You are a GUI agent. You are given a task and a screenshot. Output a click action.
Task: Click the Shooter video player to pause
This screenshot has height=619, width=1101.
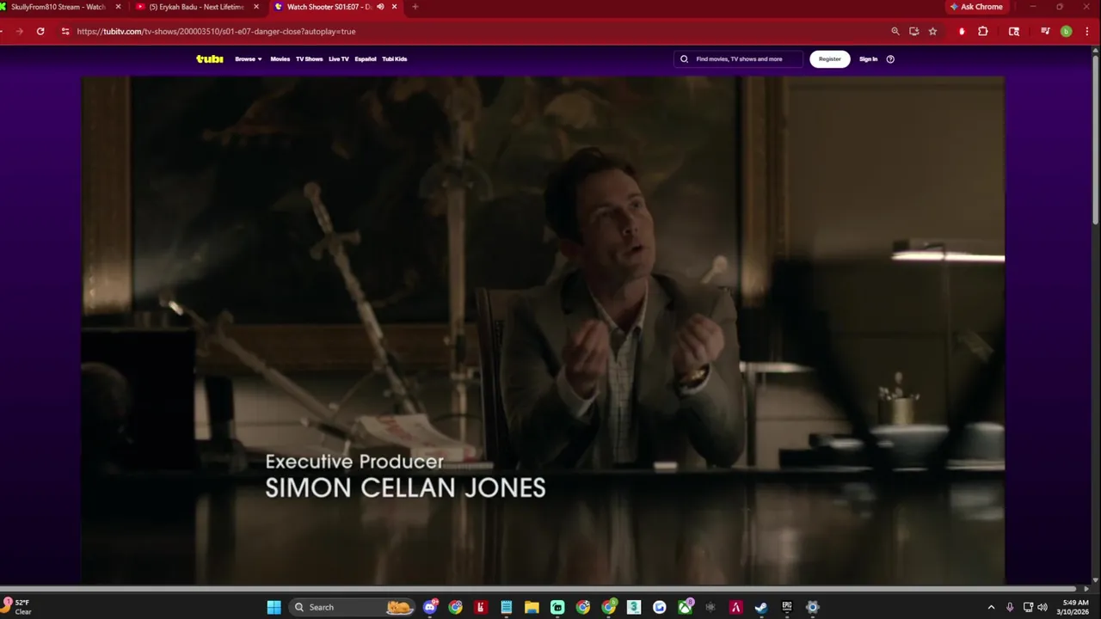point(543,330)
